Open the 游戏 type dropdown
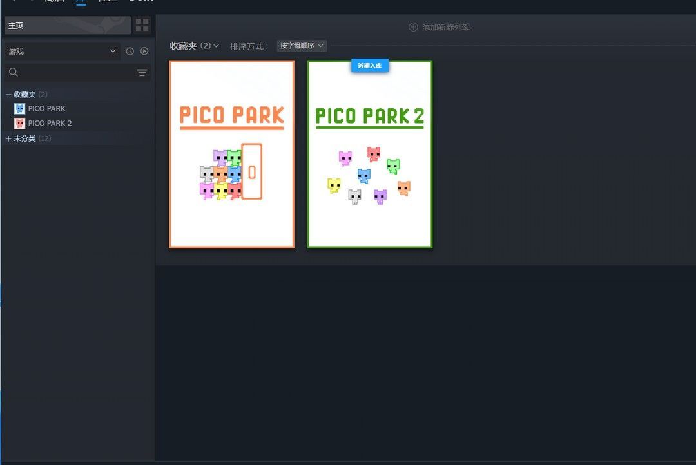The image size is (696, 465). 62,51
